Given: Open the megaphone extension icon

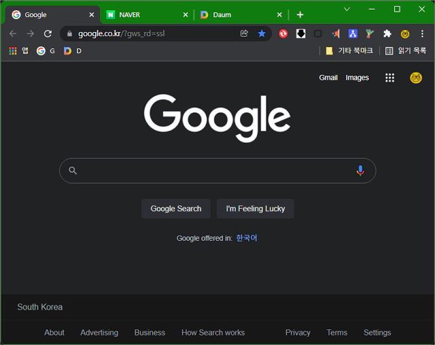Looking at the screenshot, I should [336, 33].
